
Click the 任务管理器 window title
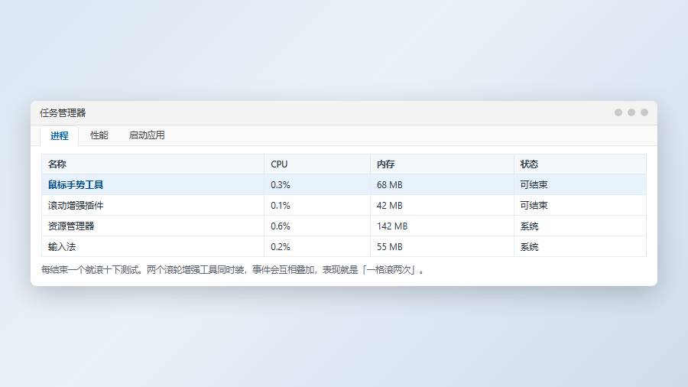pyautogui.click(x=63, y=112)
